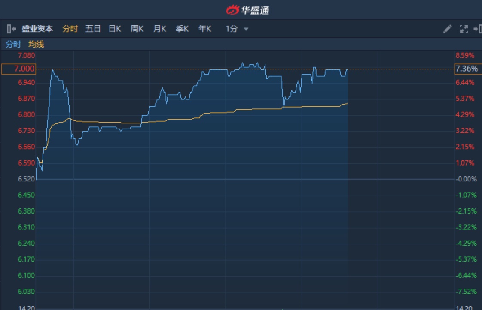This screenshot has height=310, width=482.
Task: Switch to the 日K chart tab
Action: click(115, 29)
